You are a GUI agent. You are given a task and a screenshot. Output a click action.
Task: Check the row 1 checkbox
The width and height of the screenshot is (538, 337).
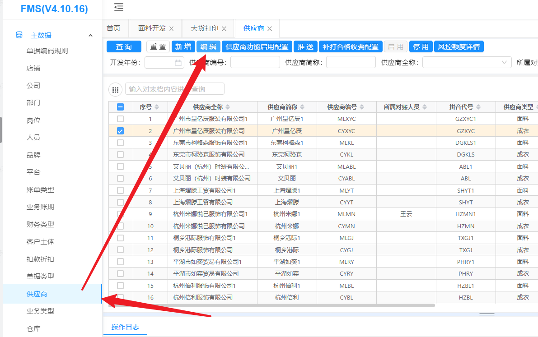(x=121, y=119)
